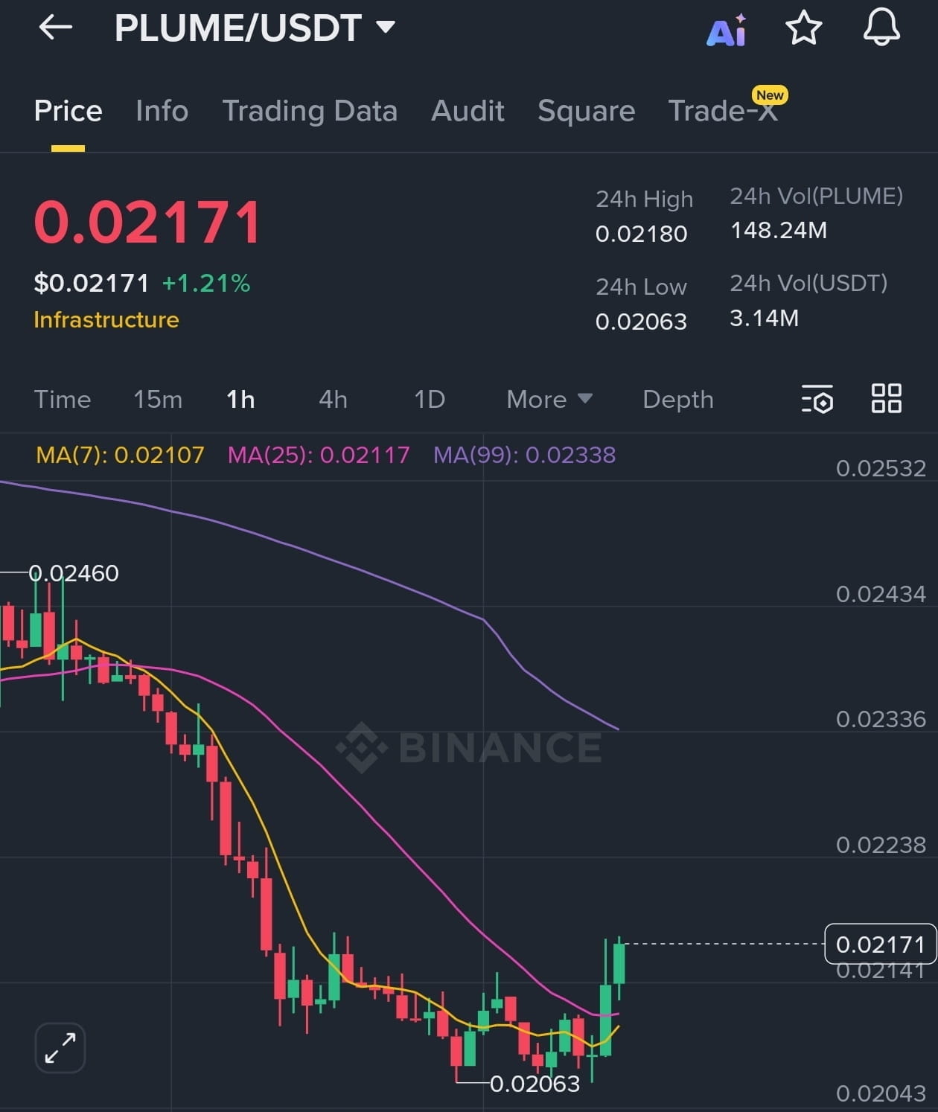Select the 15m chart interval

[x=158, y=400]
